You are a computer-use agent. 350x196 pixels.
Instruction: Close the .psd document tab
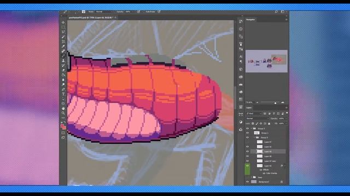115,17
